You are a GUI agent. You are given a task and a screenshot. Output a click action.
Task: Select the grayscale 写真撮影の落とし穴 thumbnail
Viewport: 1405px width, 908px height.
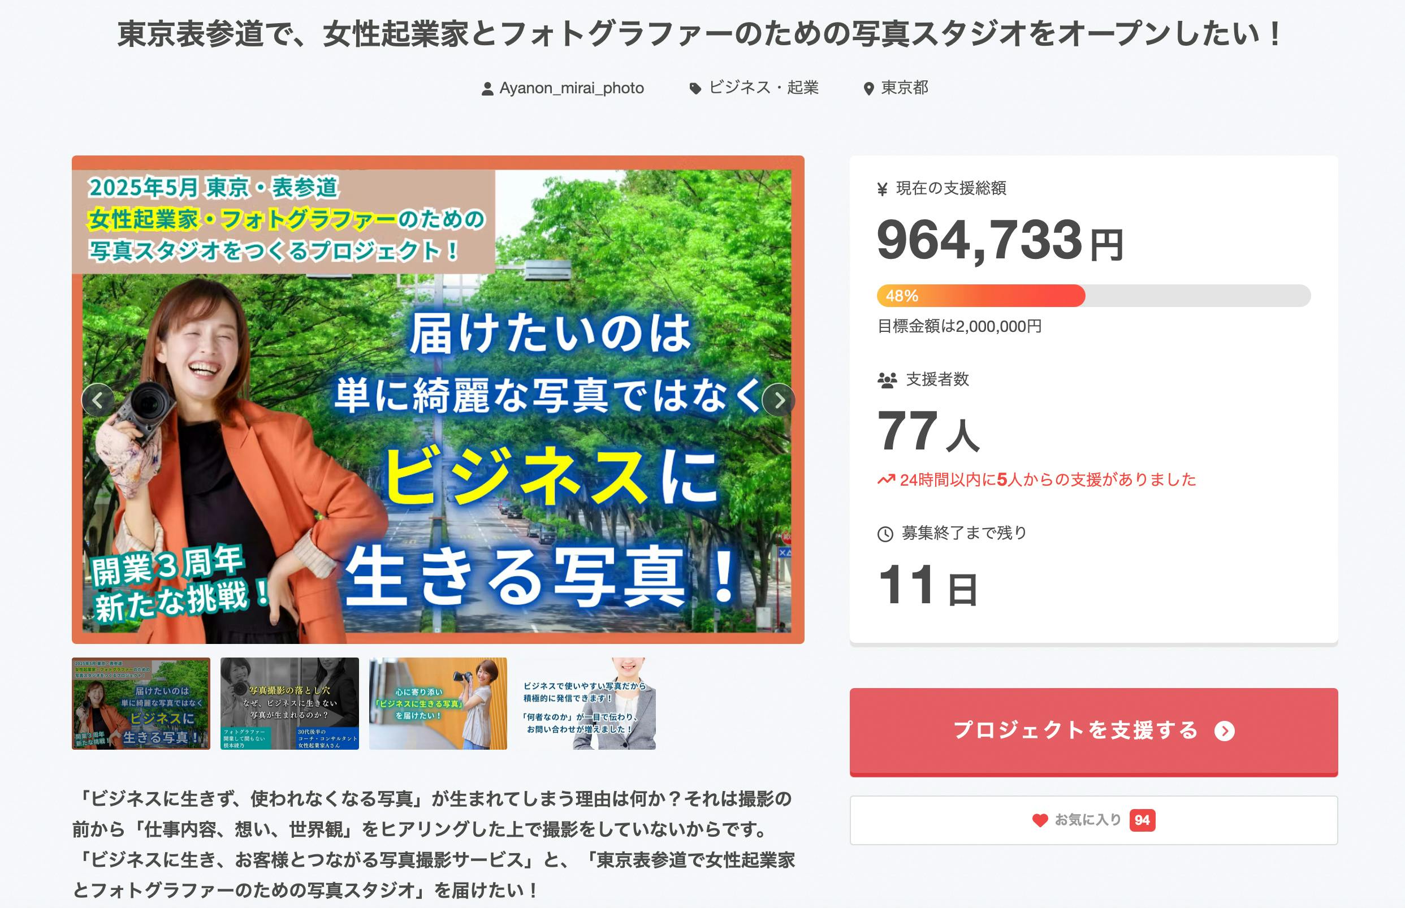click(289, 703)
